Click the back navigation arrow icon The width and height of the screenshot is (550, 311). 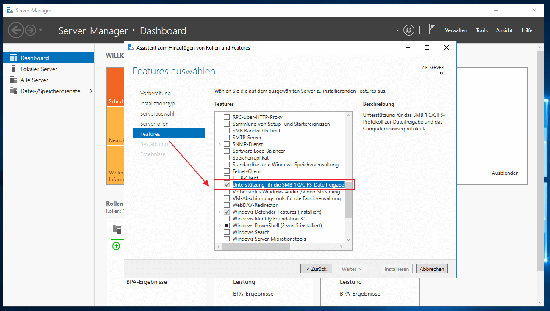click(16, 30)
